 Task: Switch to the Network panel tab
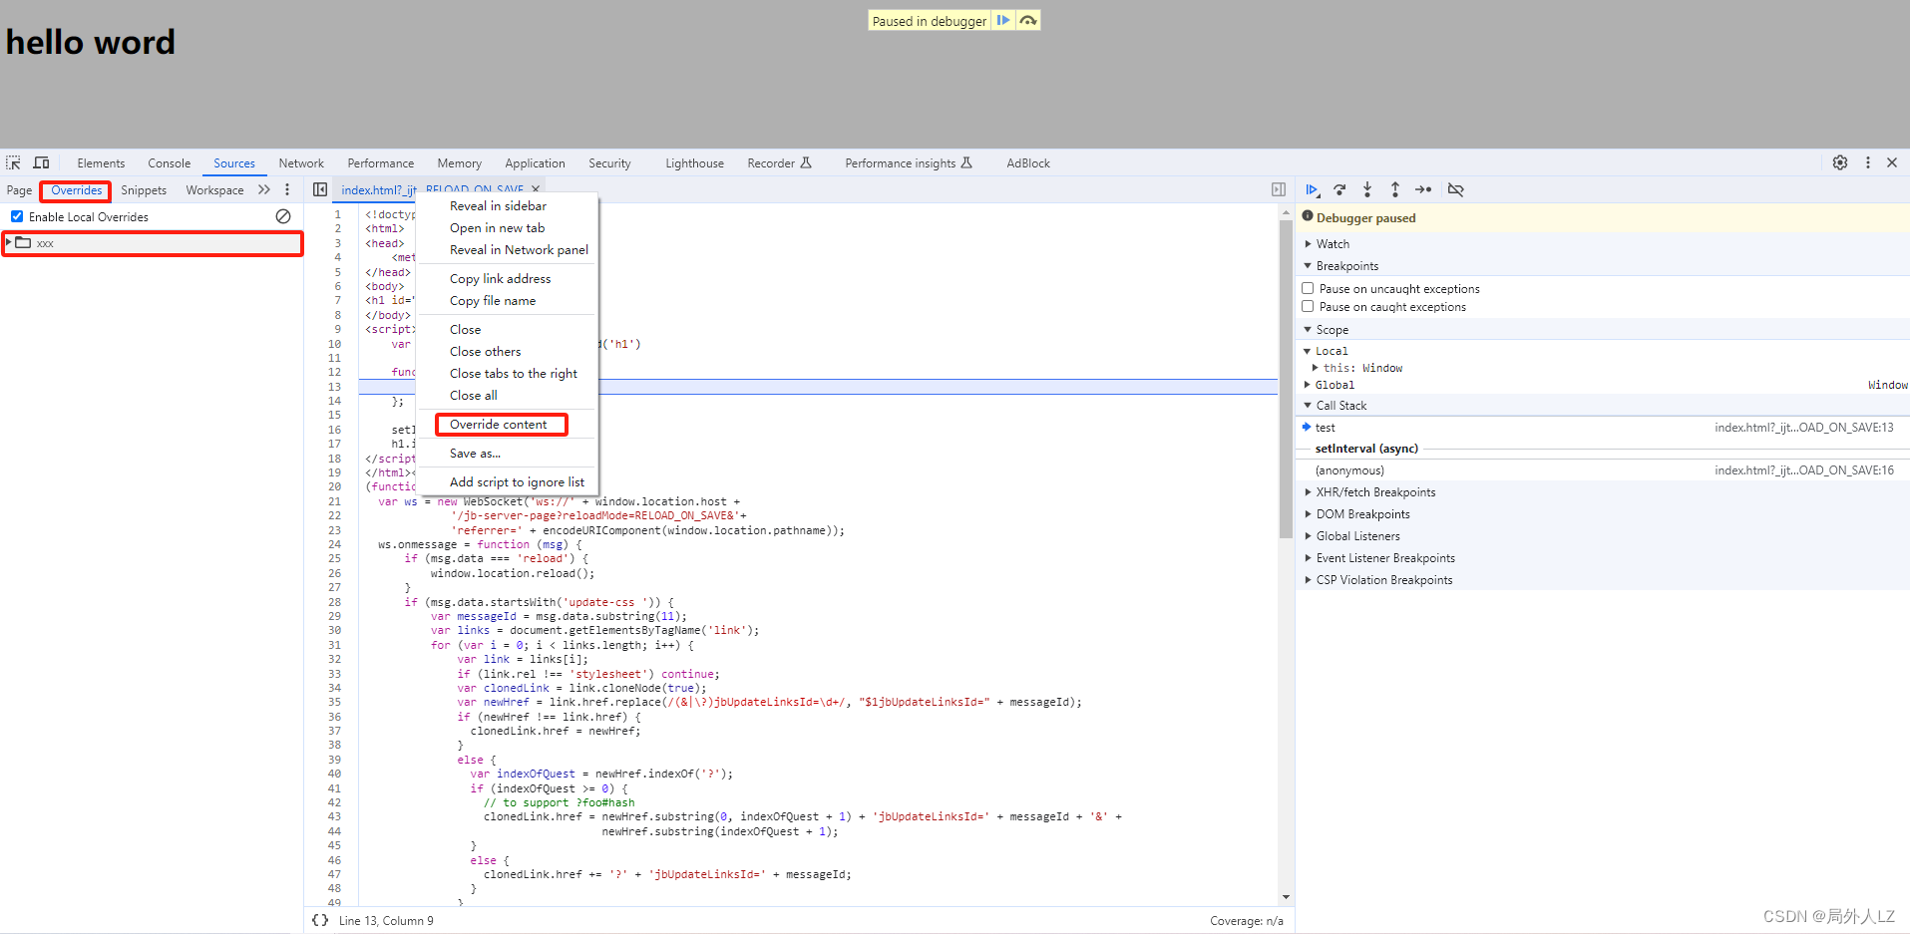(301, 162)
